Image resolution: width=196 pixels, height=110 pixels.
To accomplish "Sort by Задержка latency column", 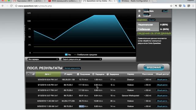I will pos(113,74).
